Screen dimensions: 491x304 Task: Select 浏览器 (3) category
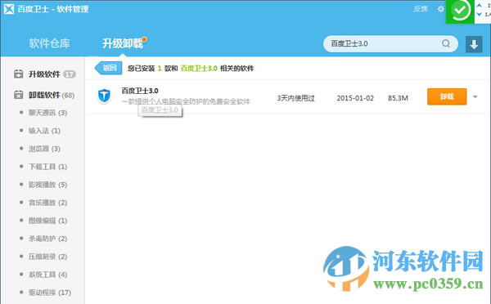pyautogui.click(x=44, y=149)
